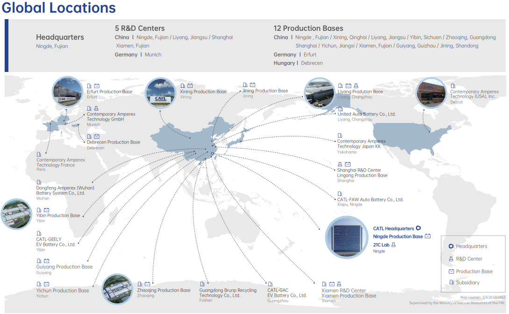Click 'Debrecen' next to Hungary in banner

pos(312,63)
